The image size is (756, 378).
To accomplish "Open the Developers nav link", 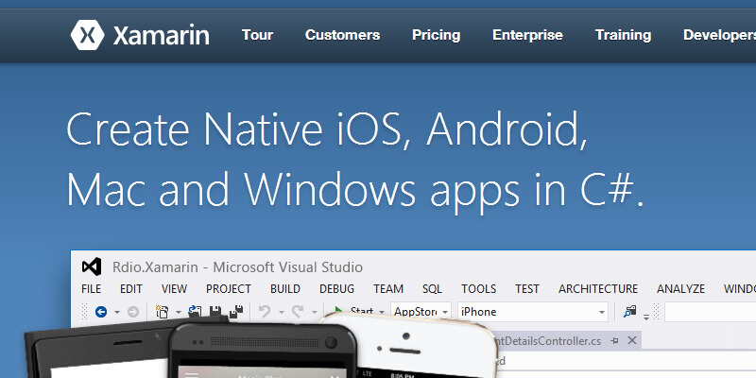I will [719, 35].
